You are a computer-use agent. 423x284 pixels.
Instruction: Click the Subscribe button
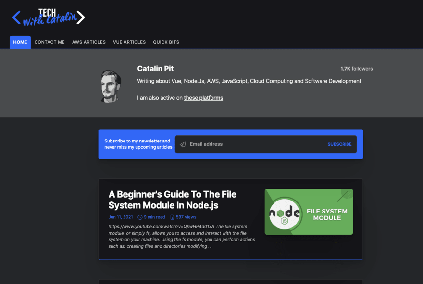coord(339,144)
